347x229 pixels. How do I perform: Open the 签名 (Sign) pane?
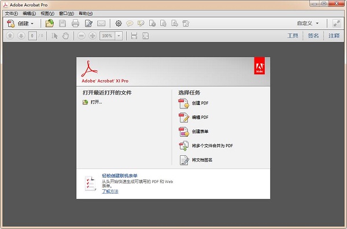coord(313,36)
